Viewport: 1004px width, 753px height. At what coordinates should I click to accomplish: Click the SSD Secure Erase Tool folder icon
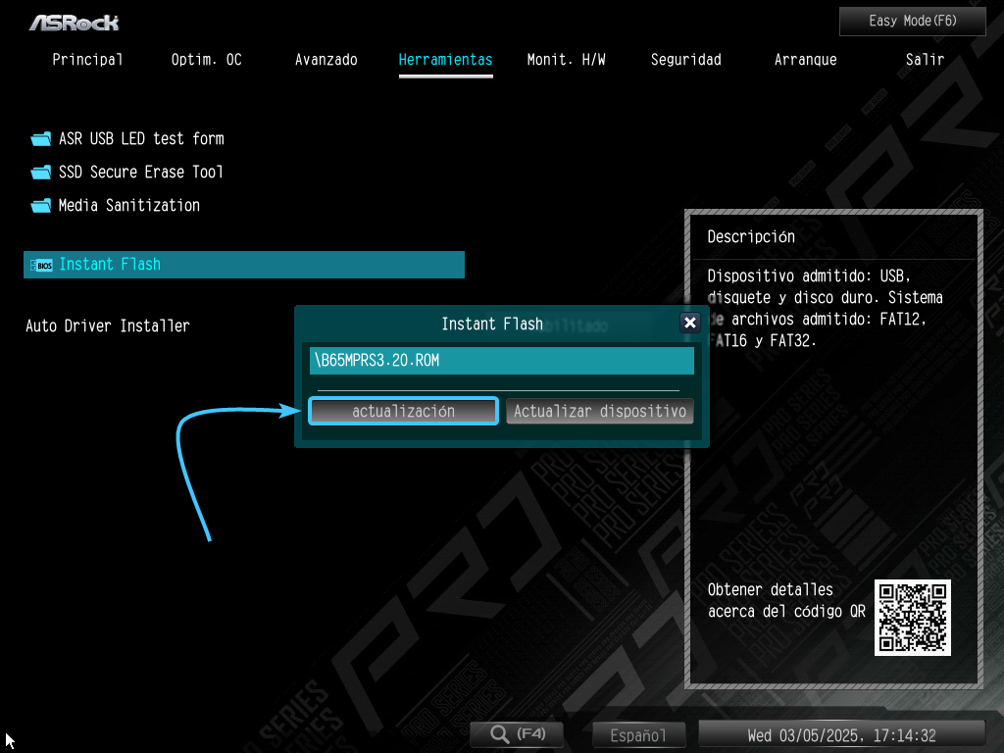coord(41,173)
